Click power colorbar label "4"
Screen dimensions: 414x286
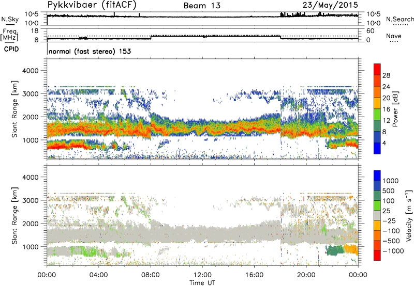385,143
